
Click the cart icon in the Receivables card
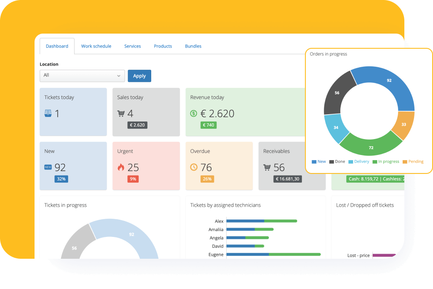(x=267, y=167)
